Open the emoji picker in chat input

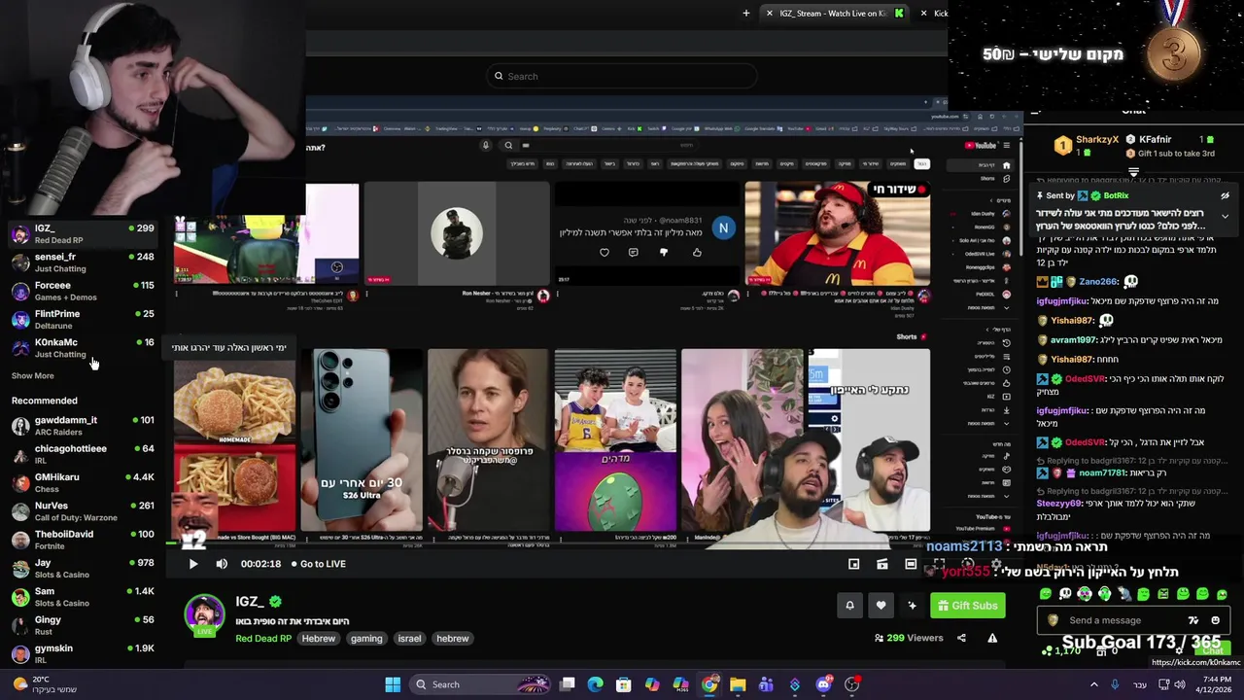pos(1215,620)
